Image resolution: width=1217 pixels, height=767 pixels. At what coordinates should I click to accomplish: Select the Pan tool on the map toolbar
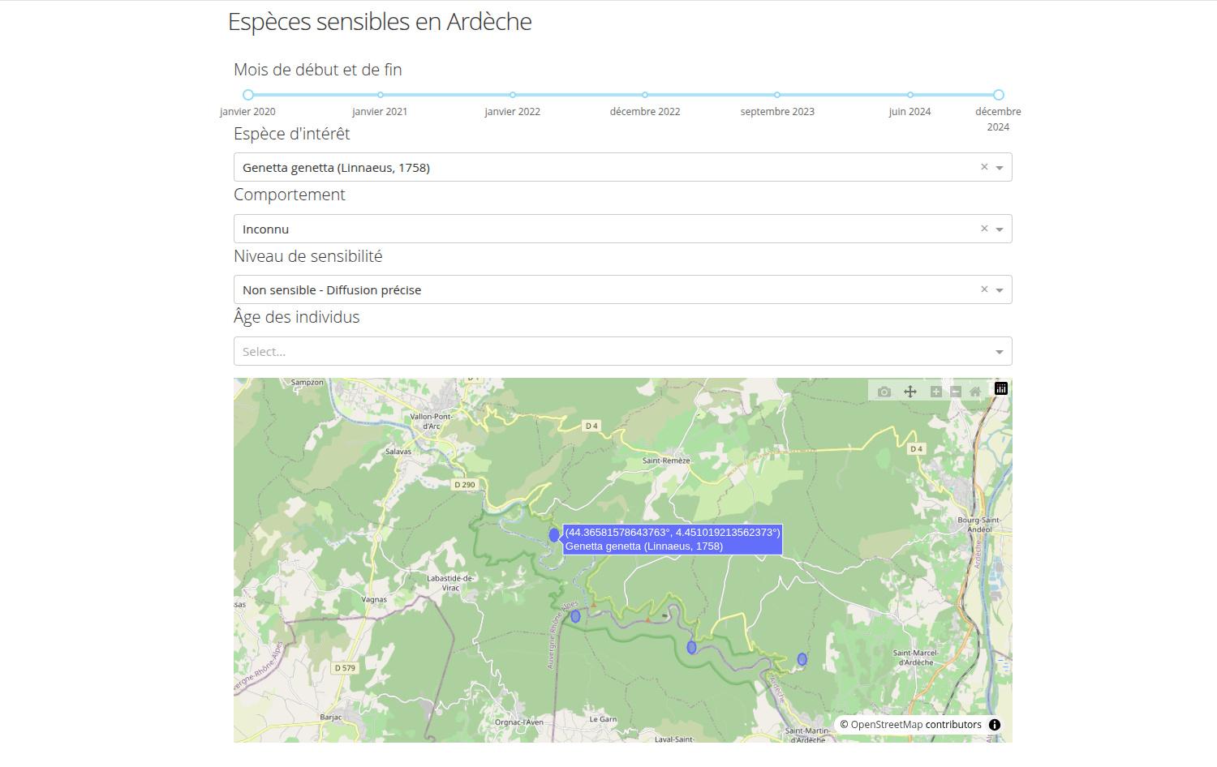[910, 390]
